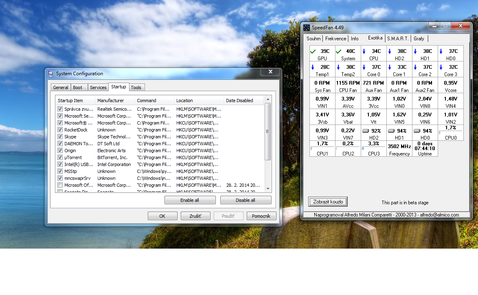The height and width of the screenshot is (295, 478).
Task: Click the startup list scrollbar down arrow
Action: click(268, 189)
